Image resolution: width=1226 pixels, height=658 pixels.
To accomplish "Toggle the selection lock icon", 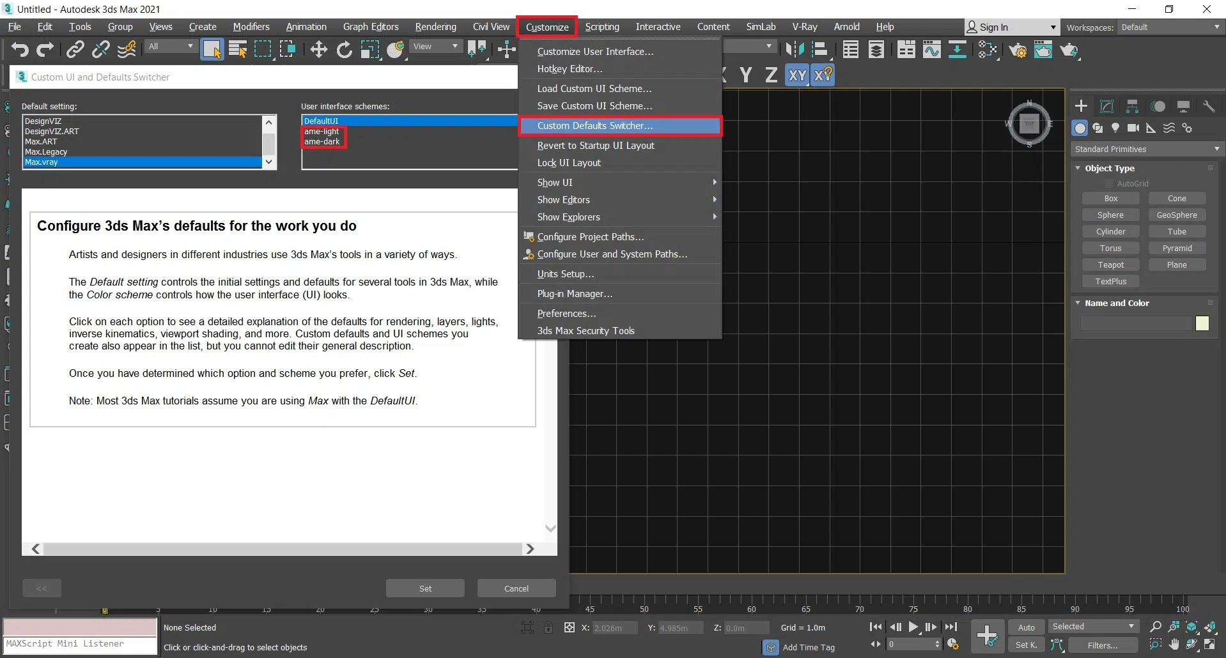I will coord(548,628).
